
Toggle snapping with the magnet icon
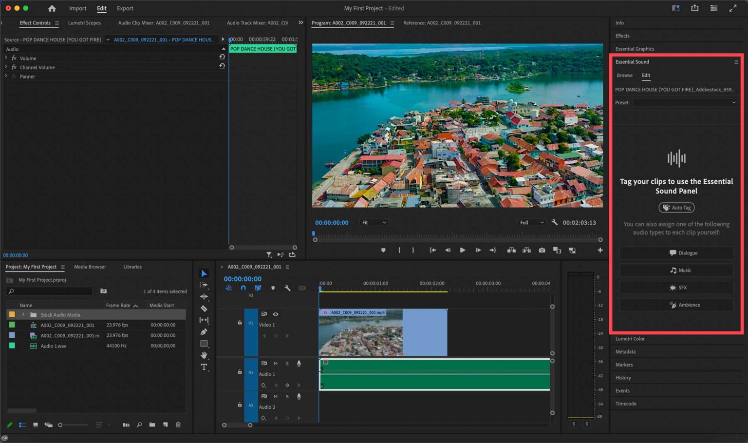tap(243, 288)
